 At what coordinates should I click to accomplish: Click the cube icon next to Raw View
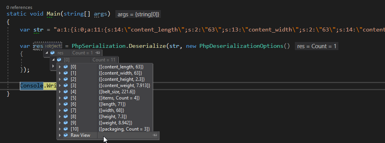pyautogui.click(x=66, y=135)
